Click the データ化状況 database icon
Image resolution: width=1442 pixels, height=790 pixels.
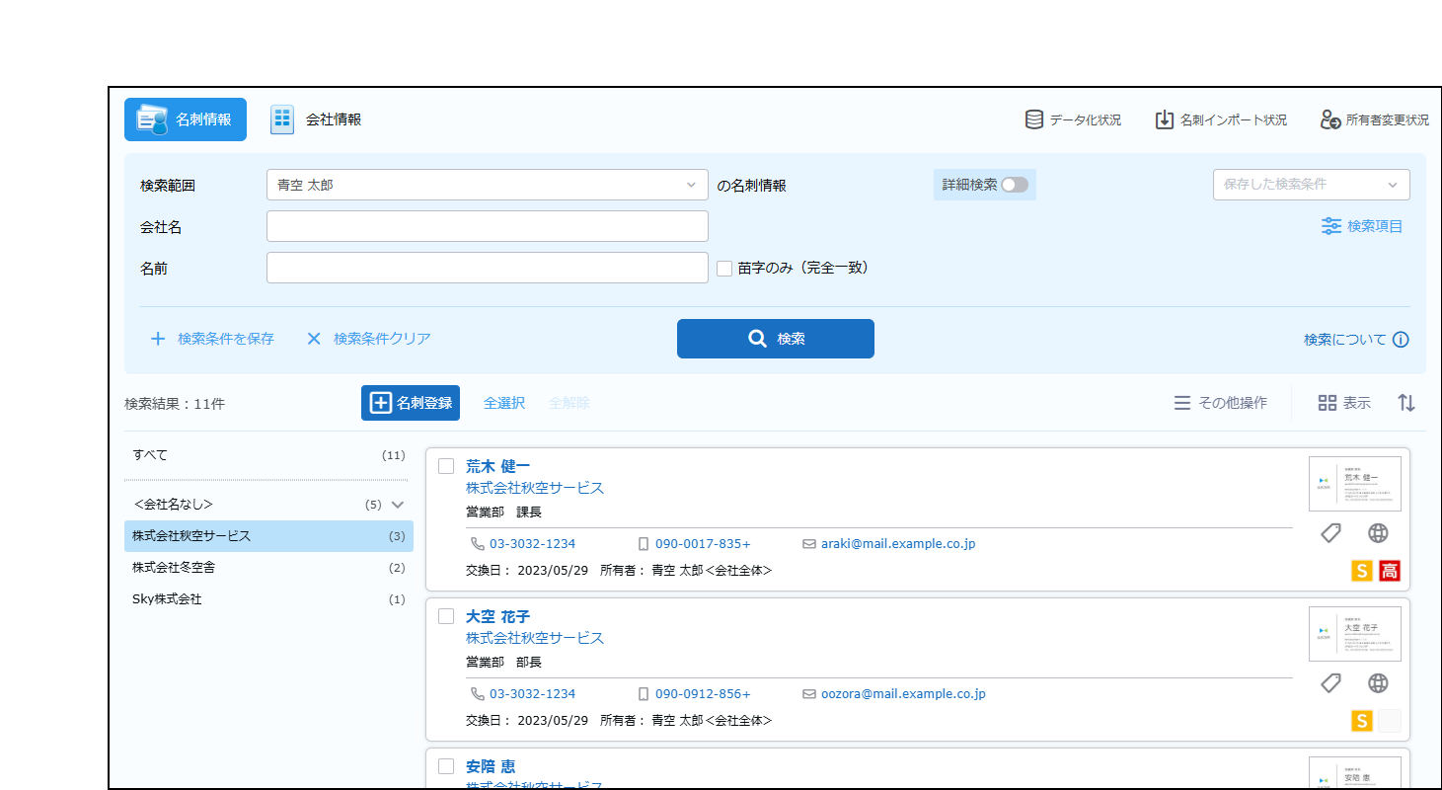pos(1034,119)
